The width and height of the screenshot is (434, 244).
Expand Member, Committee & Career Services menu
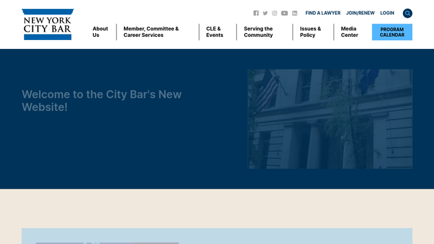coord(151,32)
